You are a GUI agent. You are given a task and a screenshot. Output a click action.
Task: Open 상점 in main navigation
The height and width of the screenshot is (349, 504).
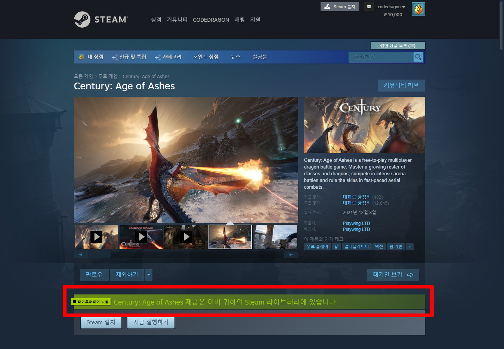click(x=156, y=19)
